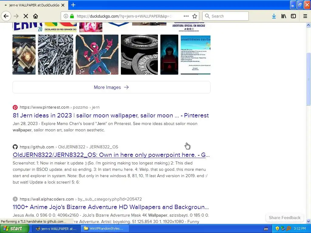Click the Jan 28, 2023 Pinterest snippet text
311x233 pixels.
click(x=105, y=127)
